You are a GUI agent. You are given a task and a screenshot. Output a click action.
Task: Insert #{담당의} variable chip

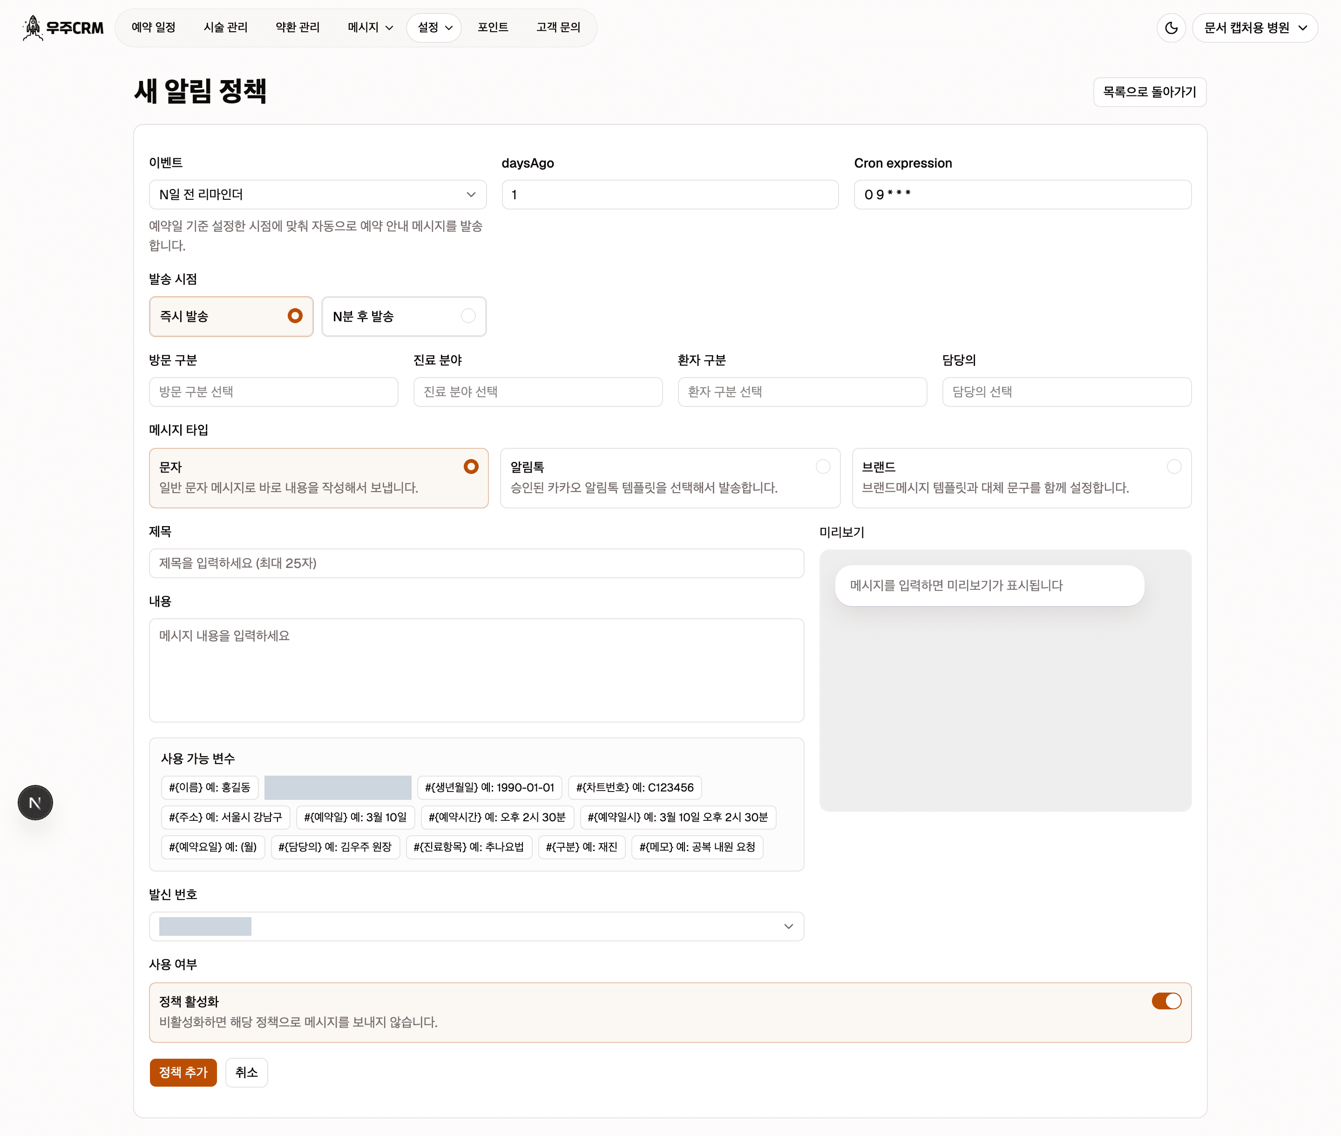[x=335, y=847]
